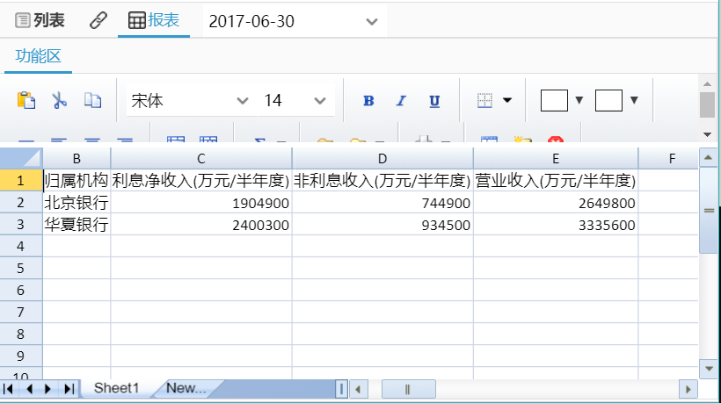Viewport: 721px width, 403px height.
Task: Click the Cut scissors icon
Action: 59,100
